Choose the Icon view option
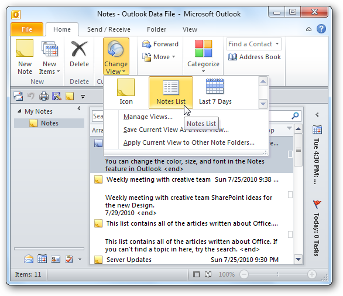 pos(126,92)
